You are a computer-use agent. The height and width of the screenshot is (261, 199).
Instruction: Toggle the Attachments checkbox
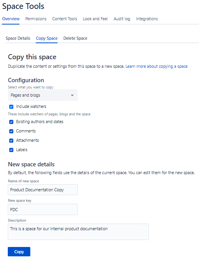pyautogui.click(x=11, y=141)
